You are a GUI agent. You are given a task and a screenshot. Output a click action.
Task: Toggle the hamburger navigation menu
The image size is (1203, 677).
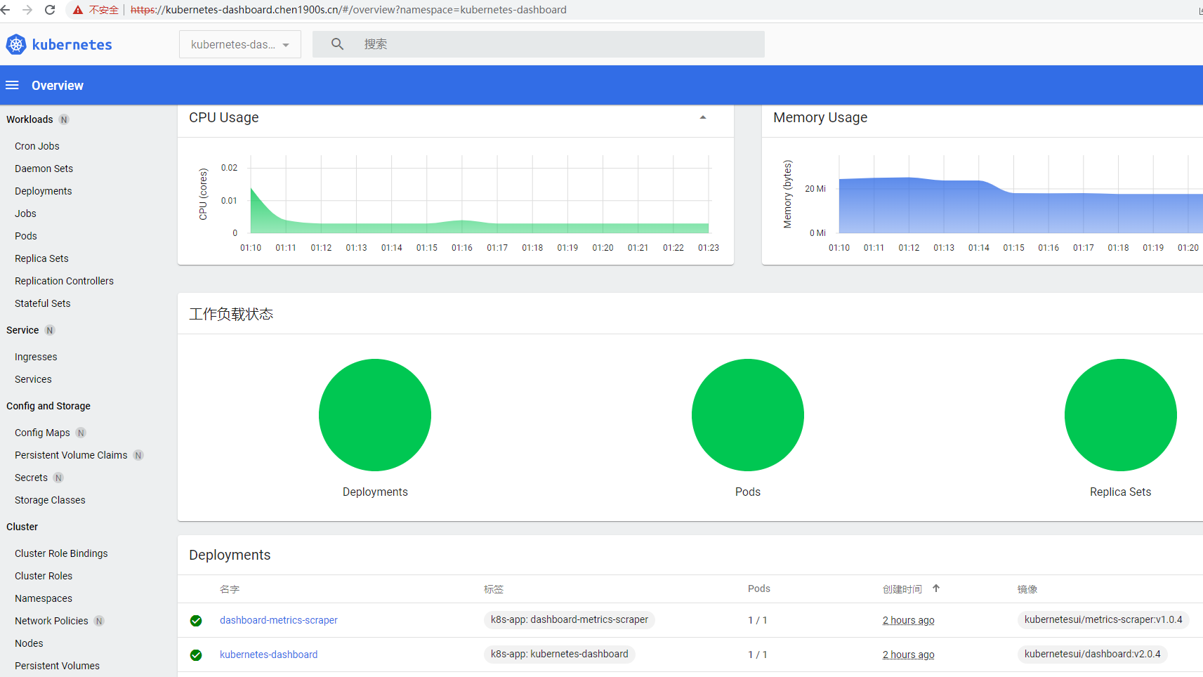[x=12, y=85]
